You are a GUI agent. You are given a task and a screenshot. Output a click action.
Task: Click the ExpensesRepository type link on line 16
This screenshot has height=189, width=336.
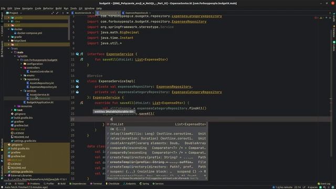click(174, 87)
